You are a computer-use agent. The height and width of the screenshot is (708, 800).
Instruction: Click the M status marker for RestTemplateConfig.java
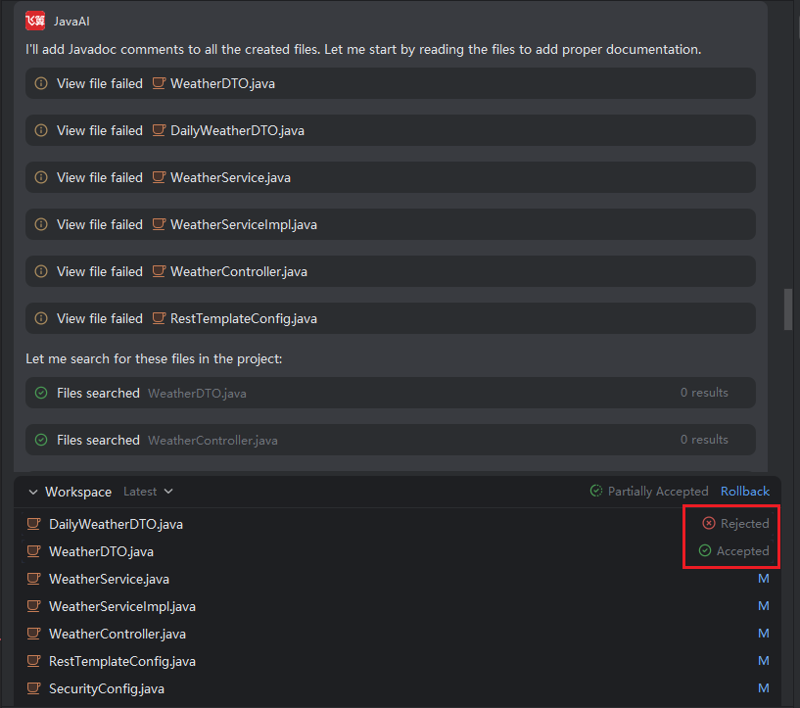763,661
